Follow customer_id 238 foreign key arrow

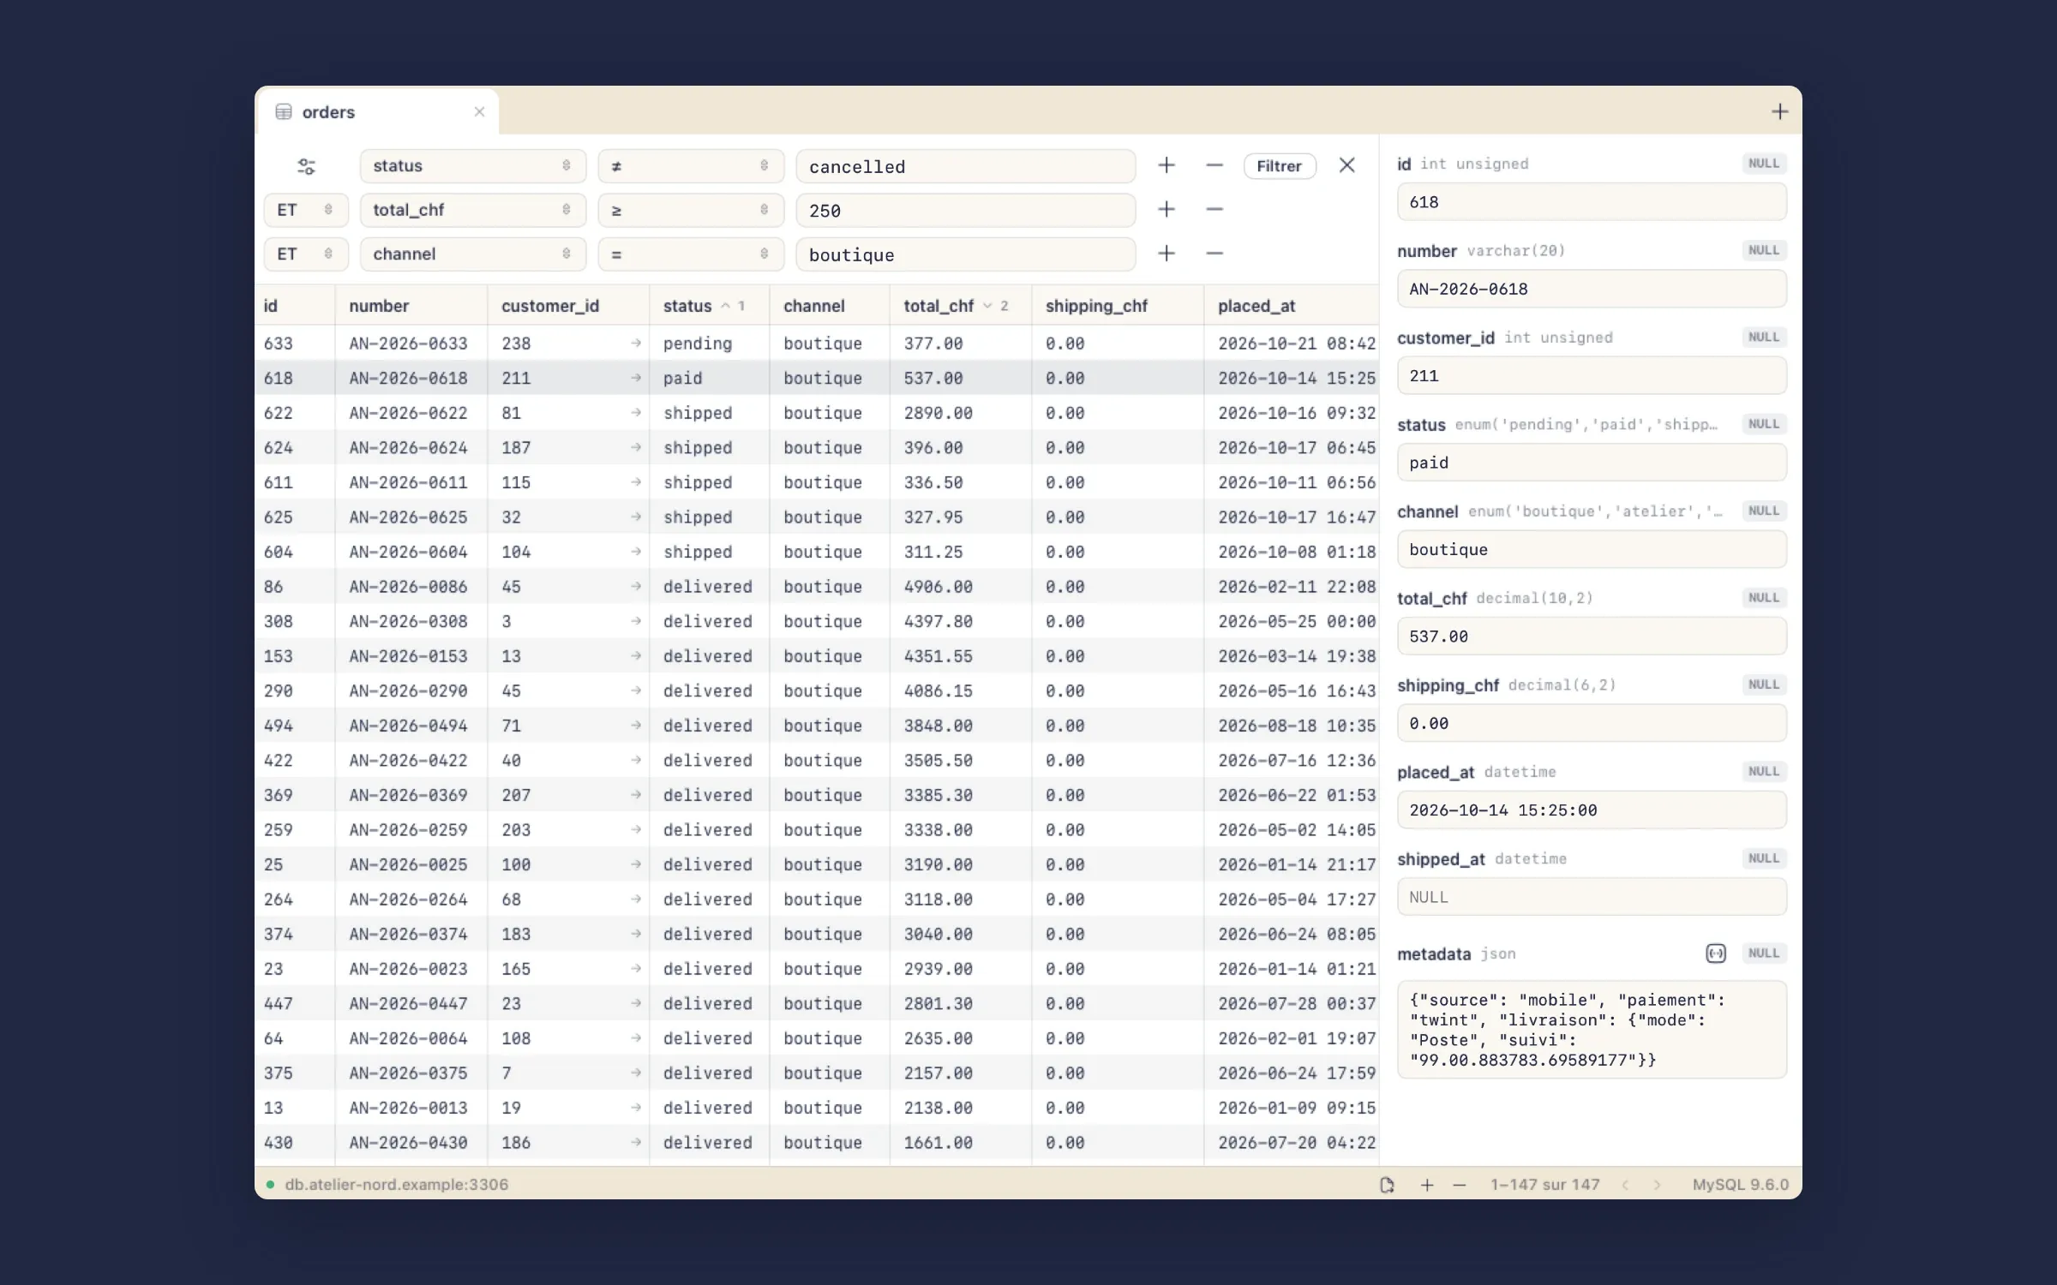coord(636,343)
